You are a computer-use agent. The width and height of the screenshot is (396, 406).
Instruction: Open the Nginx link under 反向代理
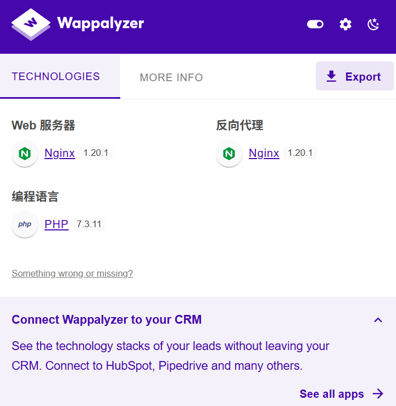[264, 153]
